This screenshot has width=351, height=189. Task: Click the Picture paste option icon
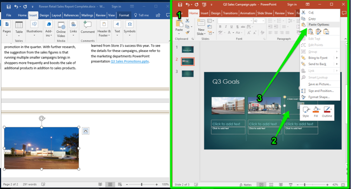[327, 32]
